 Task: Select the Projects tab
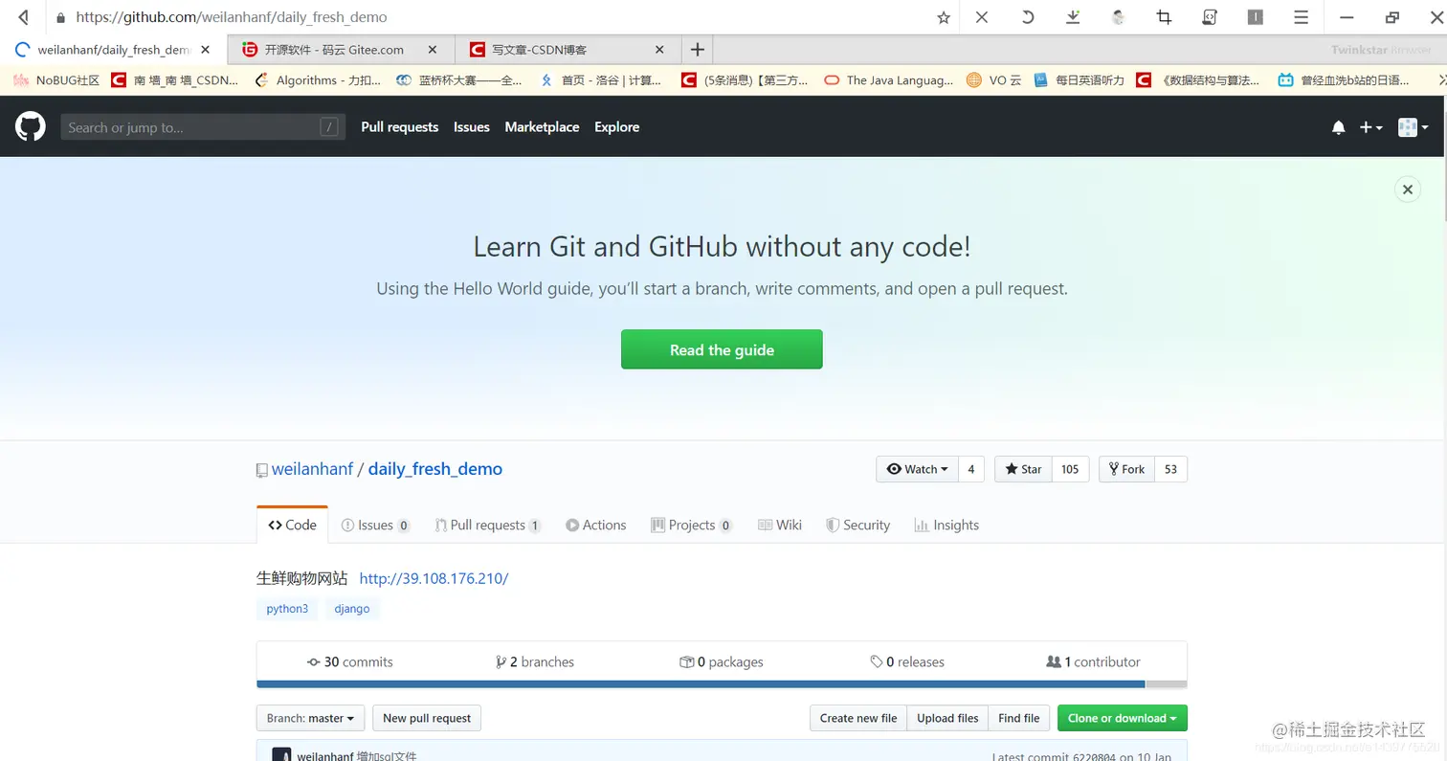click(691, 525)
